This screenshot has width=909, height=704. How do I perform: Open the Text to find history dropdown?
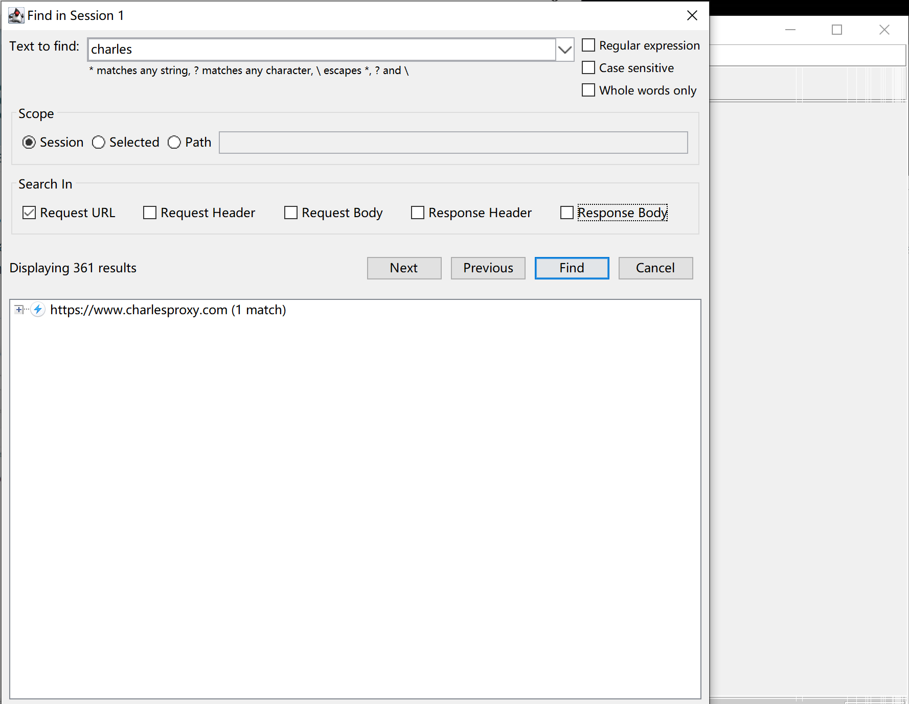tap(565, 50)
